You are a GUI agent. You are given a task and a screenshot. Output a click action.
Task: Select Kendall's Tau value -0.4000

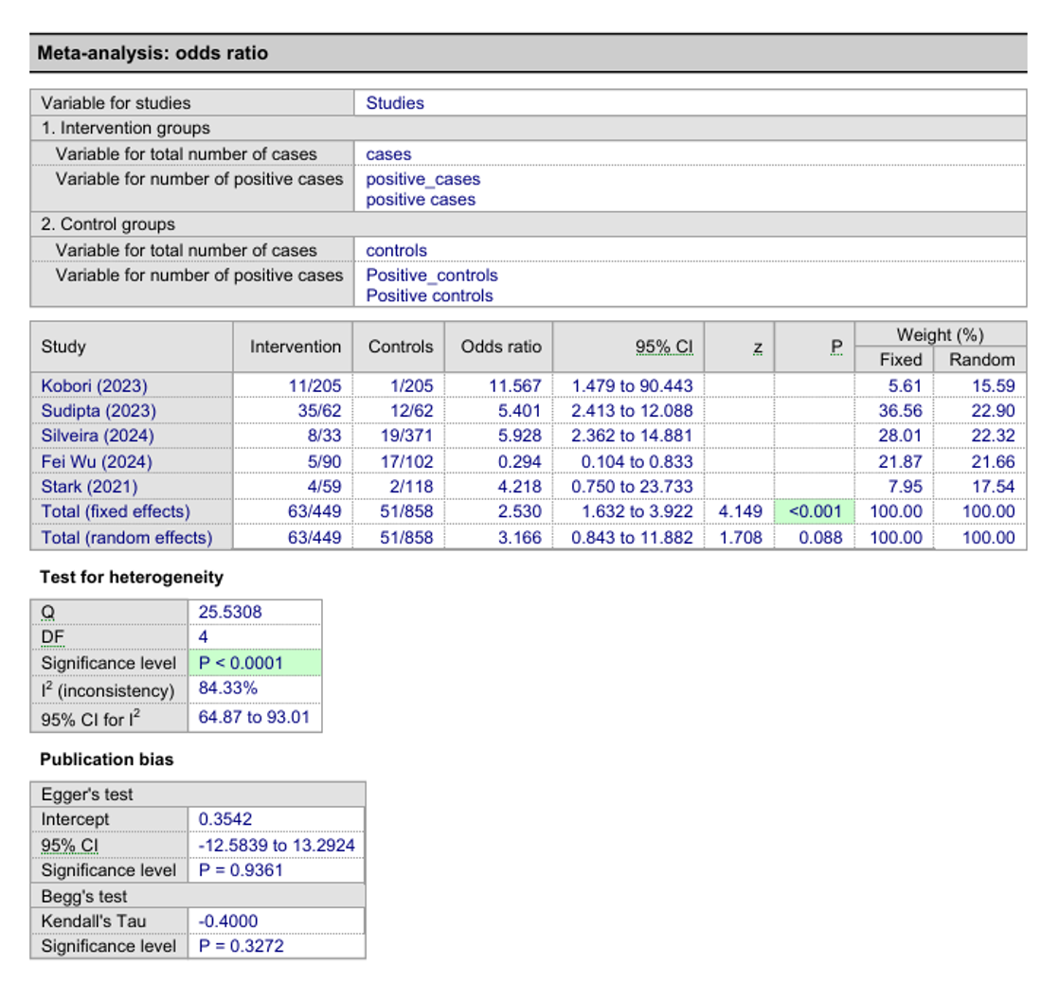(227, 920)
